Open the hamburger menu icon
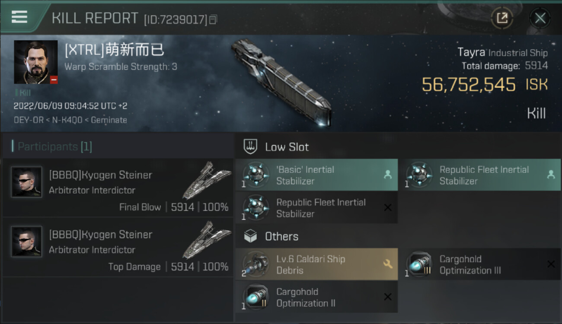The height and width of the screenshot is (324, 562). click(x=19, y=17)
